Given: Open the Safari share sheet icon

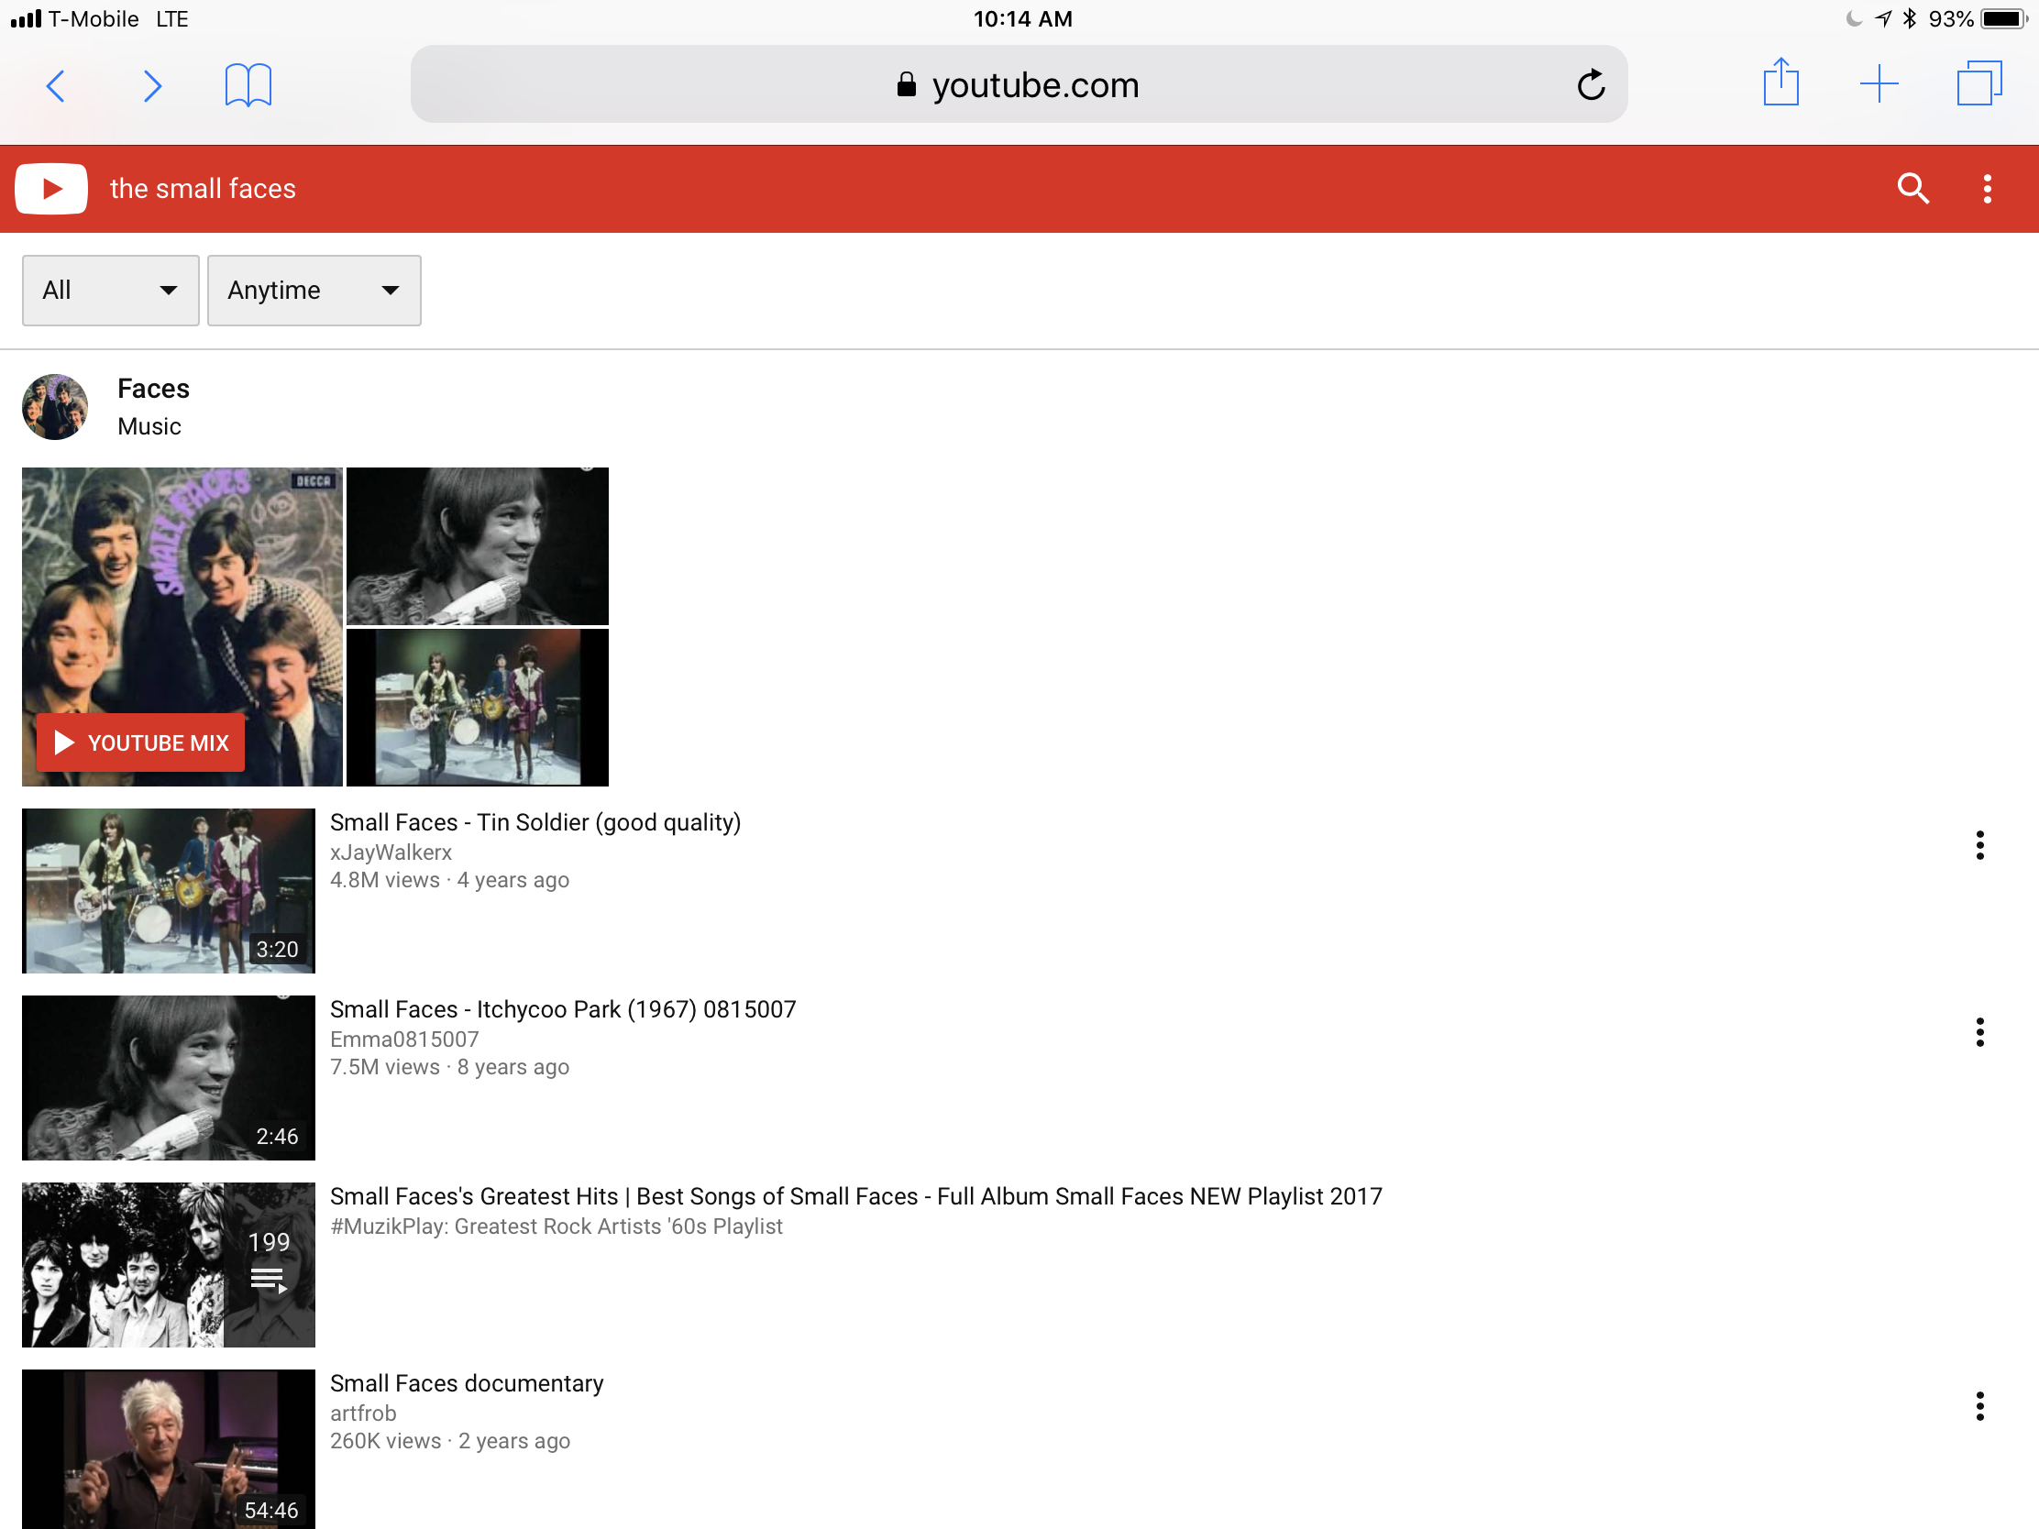Looking at the screenshot, I should tap(1780, 82).
